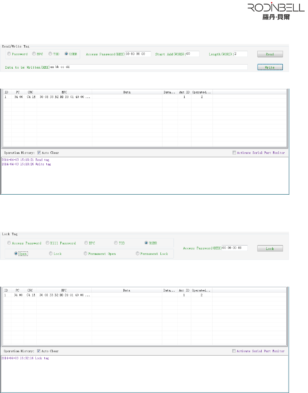Screen dimensions: 308x393
Task: Click the Write button
Action: tap(270, 67)
